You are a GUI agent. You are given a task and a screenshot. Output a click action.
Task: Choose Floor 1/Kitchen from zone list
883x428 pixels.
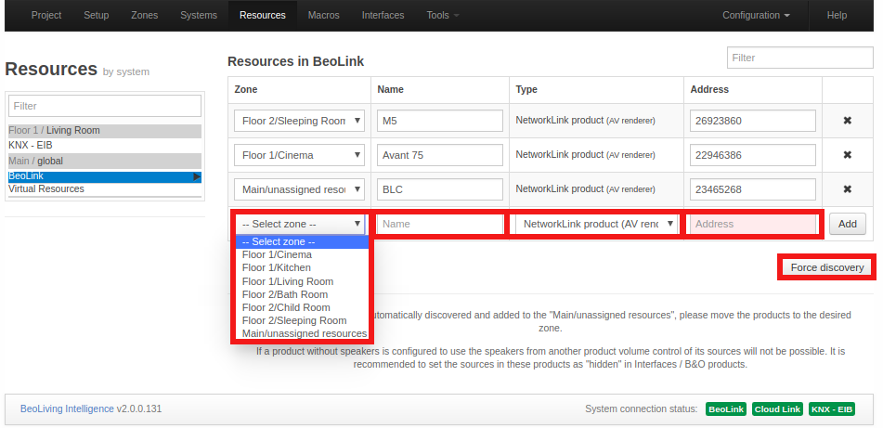303,267
